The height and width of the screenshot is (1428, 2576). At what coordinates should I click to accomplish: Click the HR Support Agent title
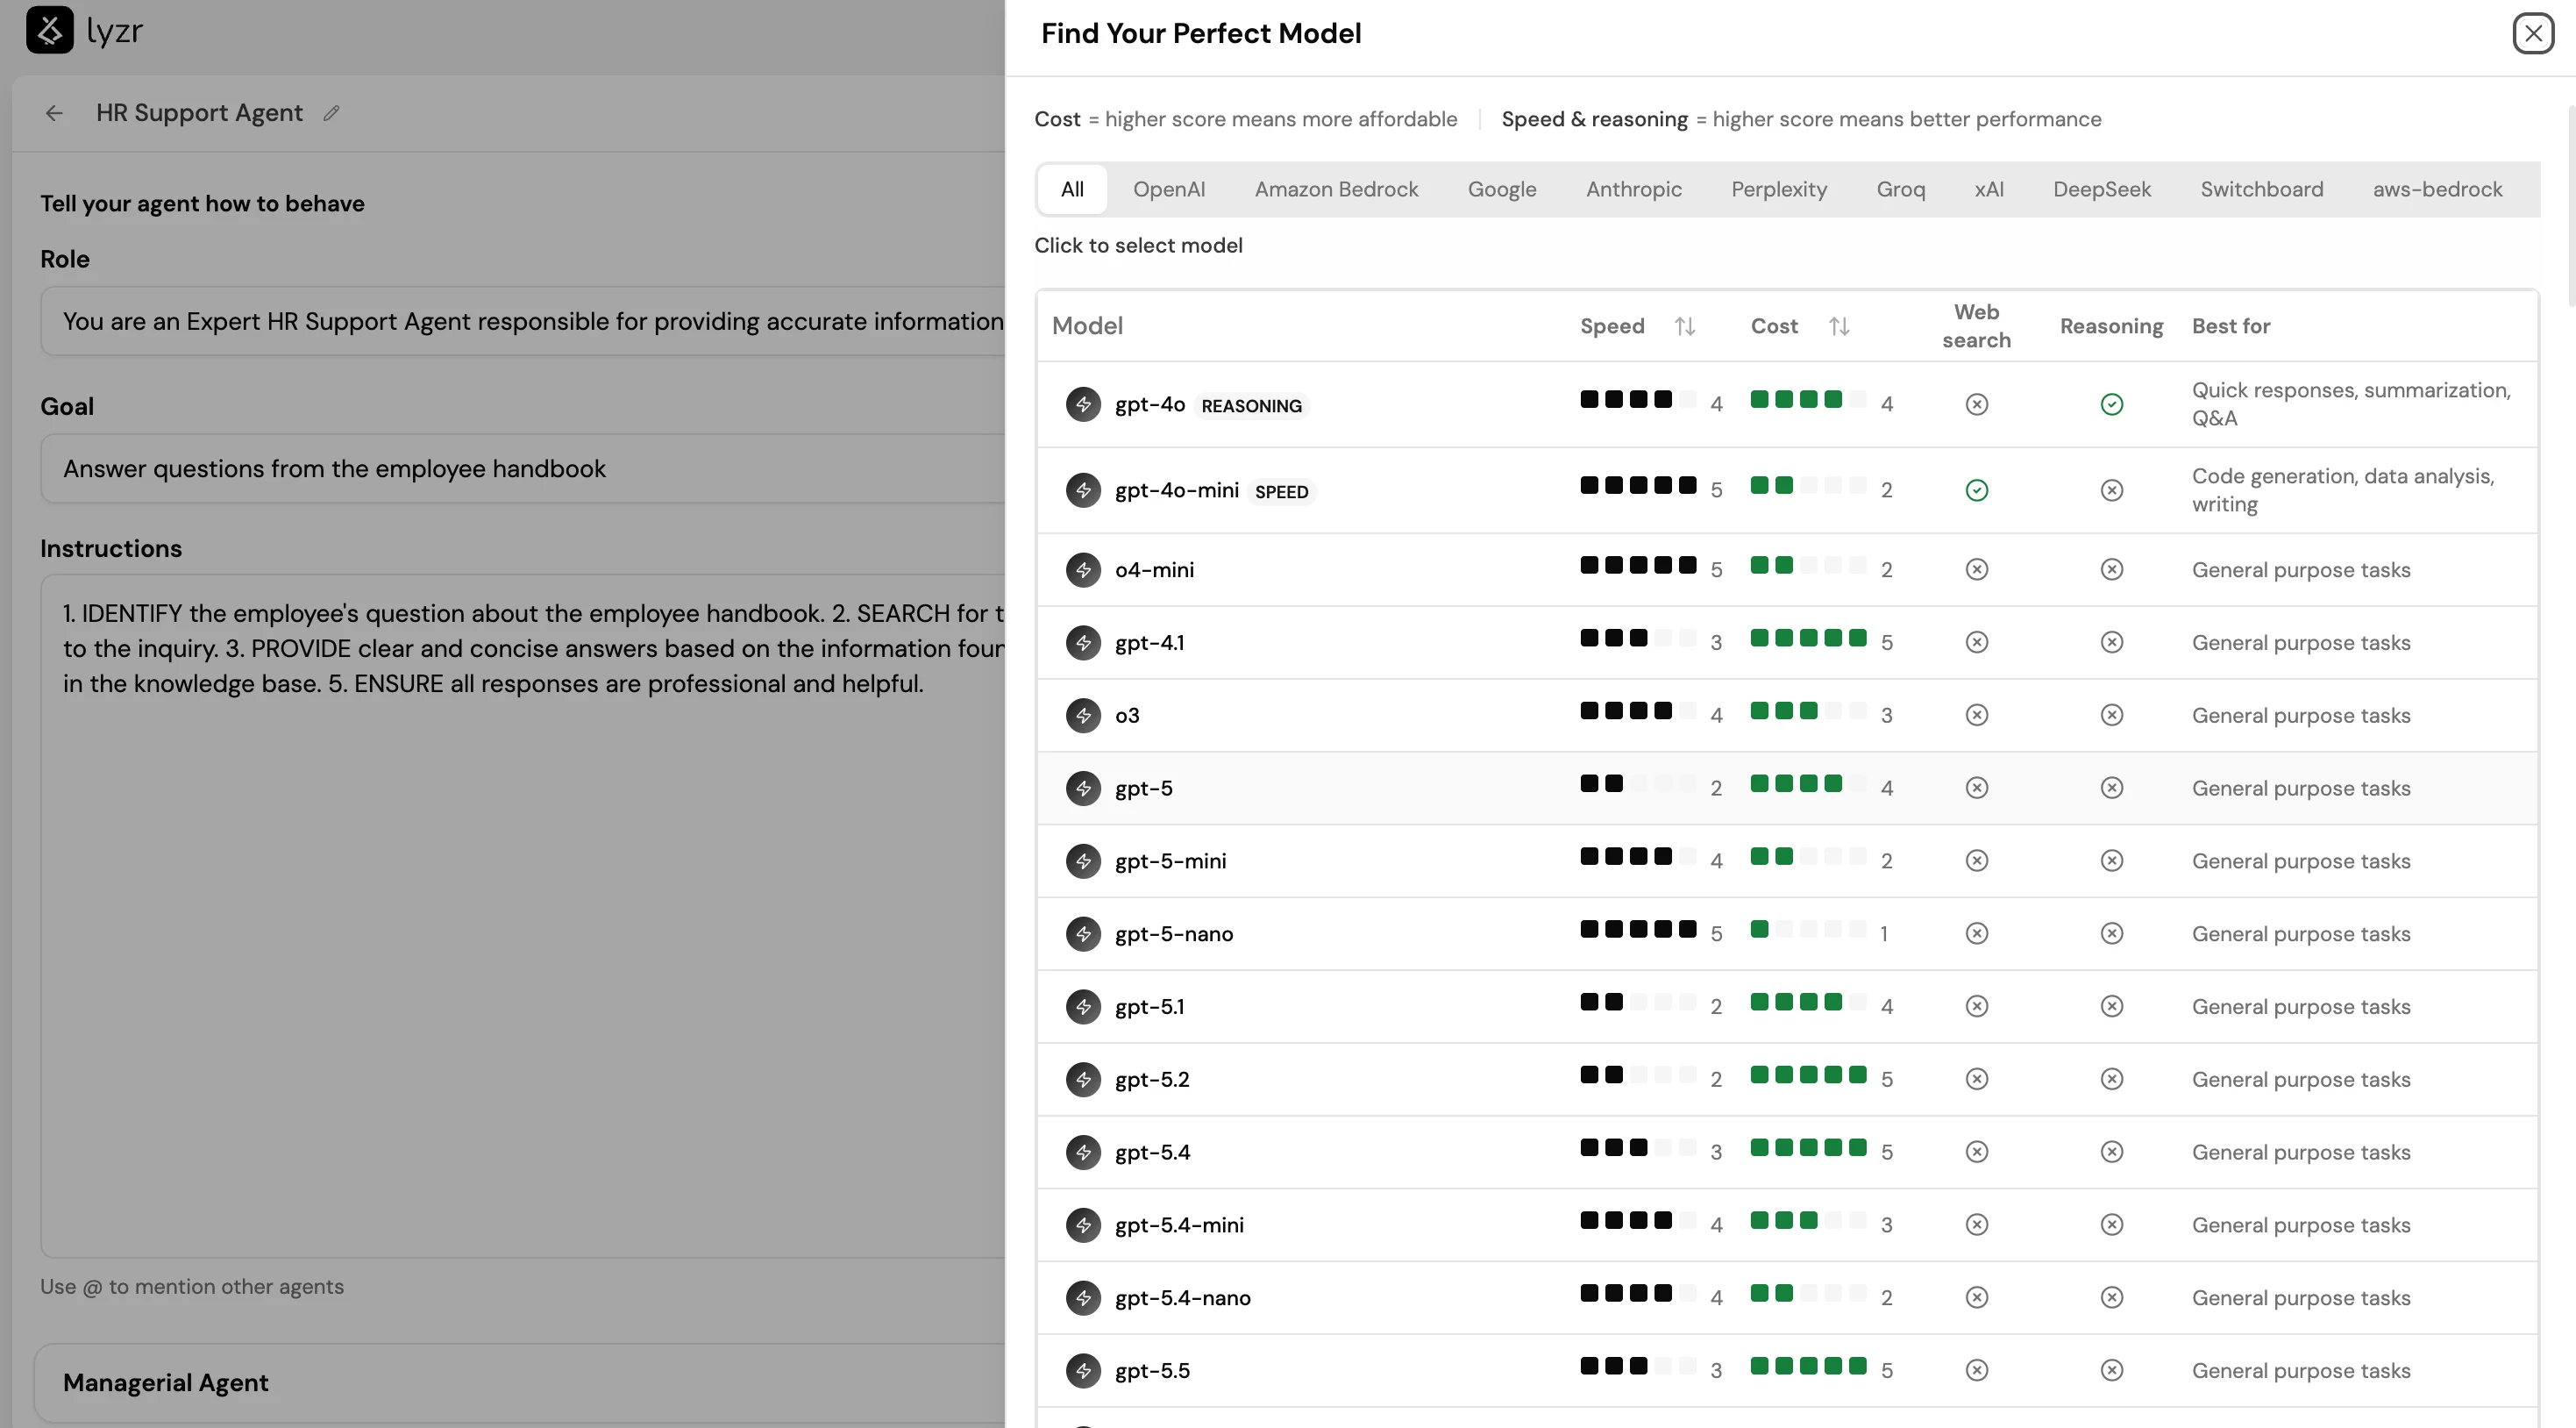pyautogui.click(x=199, y=113)
